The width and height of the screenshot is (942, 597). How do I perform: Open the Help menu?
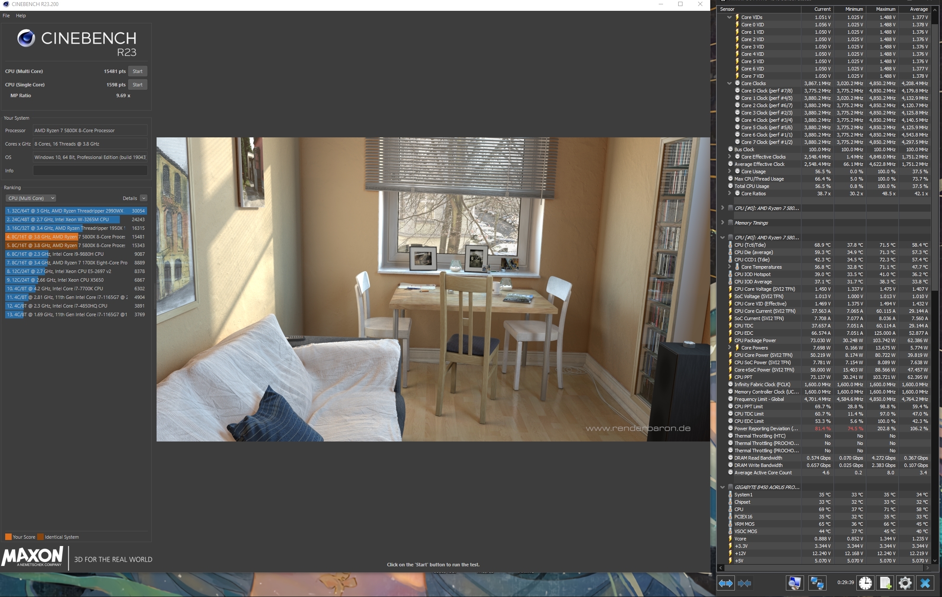coord(21,16)
